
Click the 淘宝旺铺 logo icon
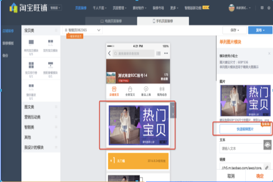click(13, 8)
